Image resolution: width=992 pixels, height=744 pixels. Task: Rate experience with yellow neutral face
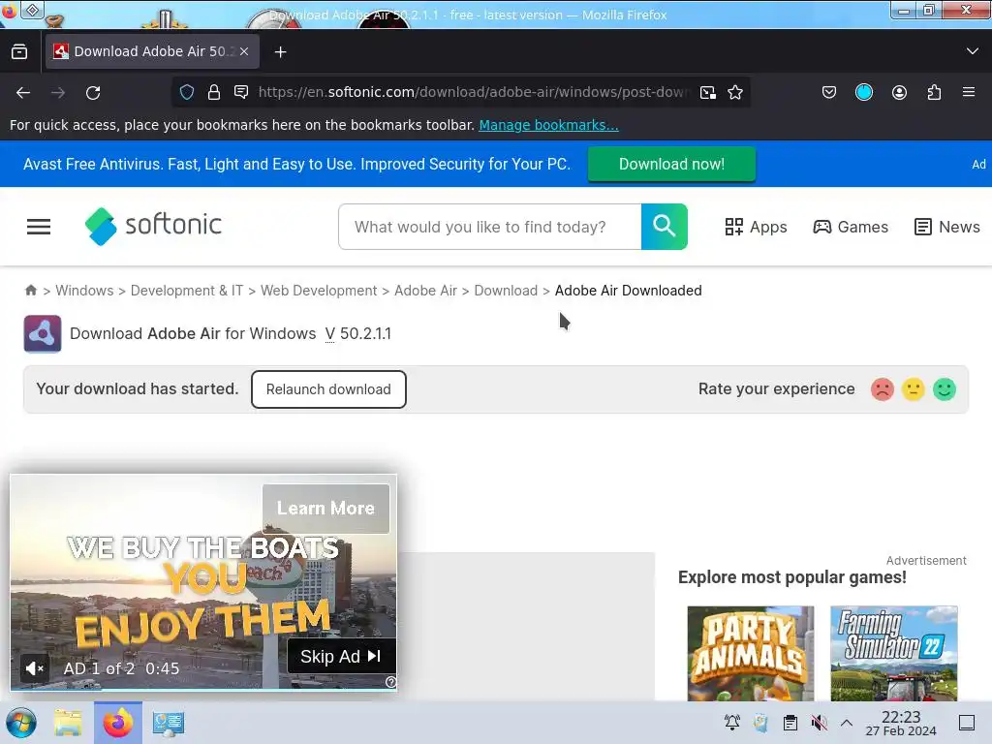913,389
